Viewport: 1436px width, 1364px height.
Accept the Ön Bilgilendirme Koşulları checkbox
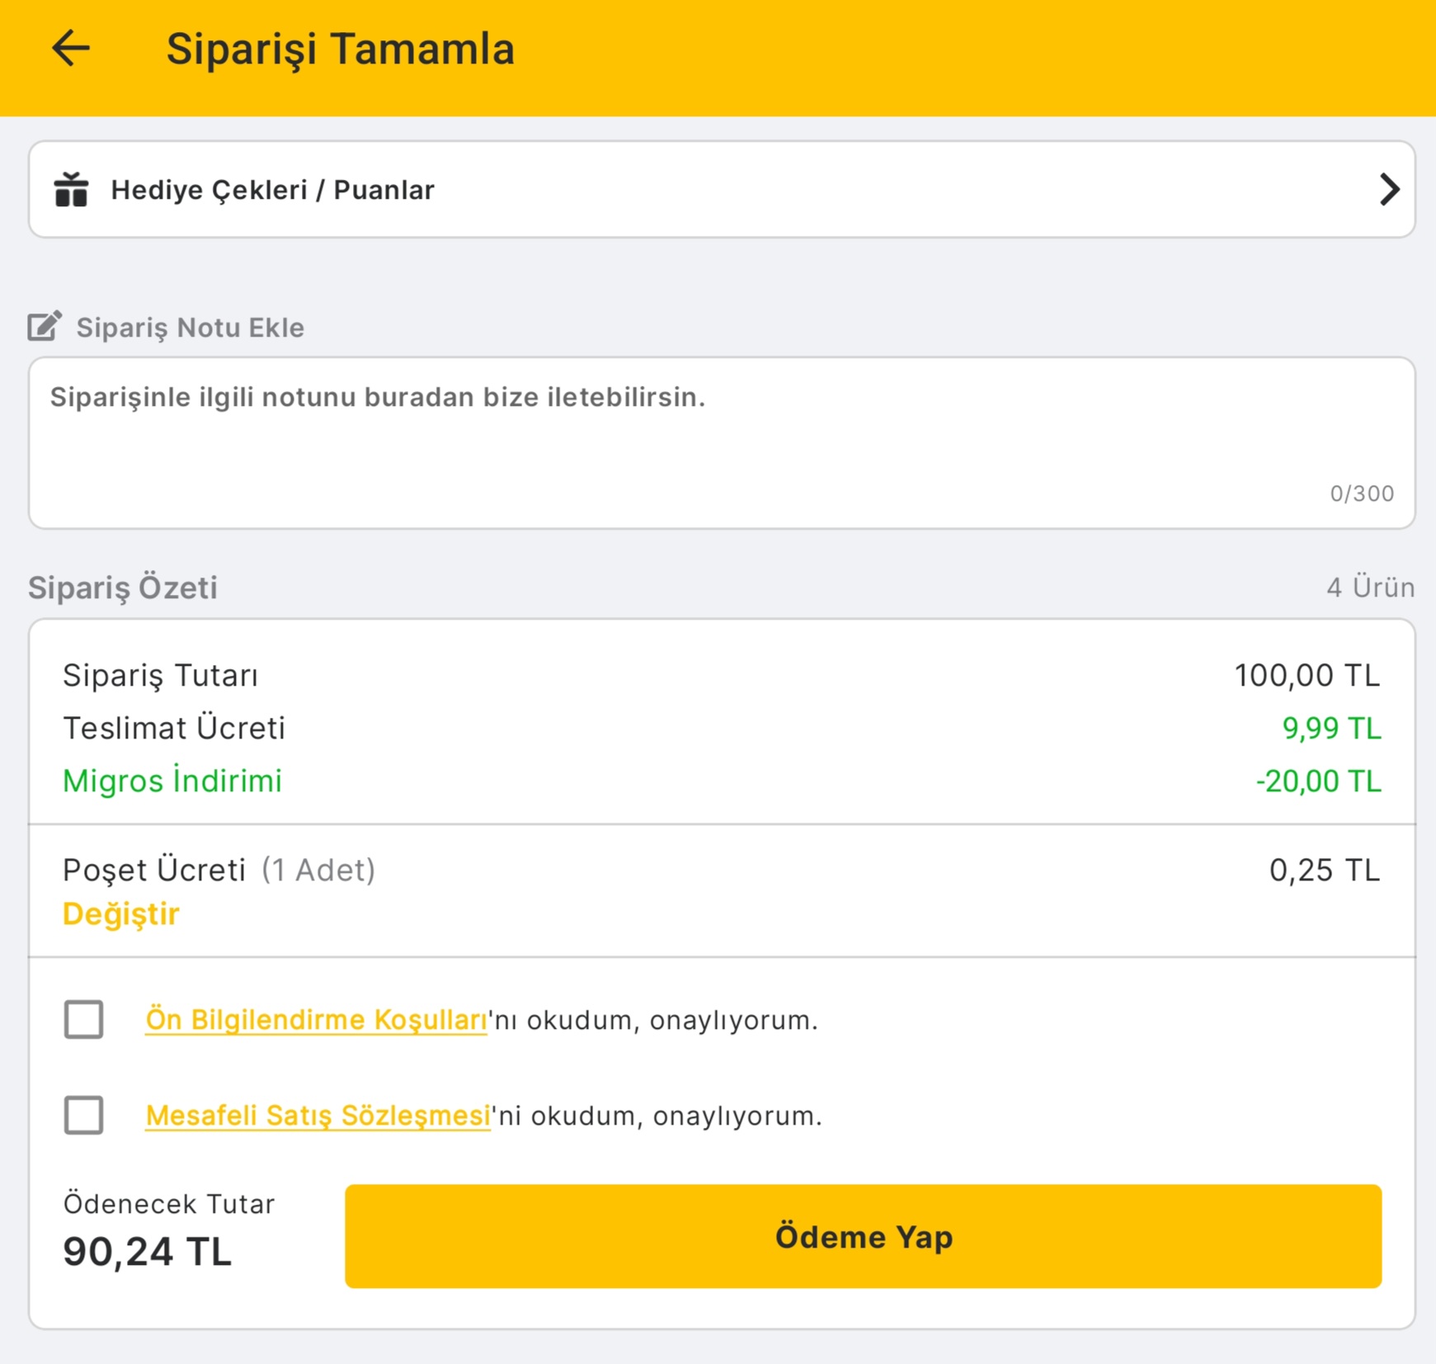coord(84,1019)
